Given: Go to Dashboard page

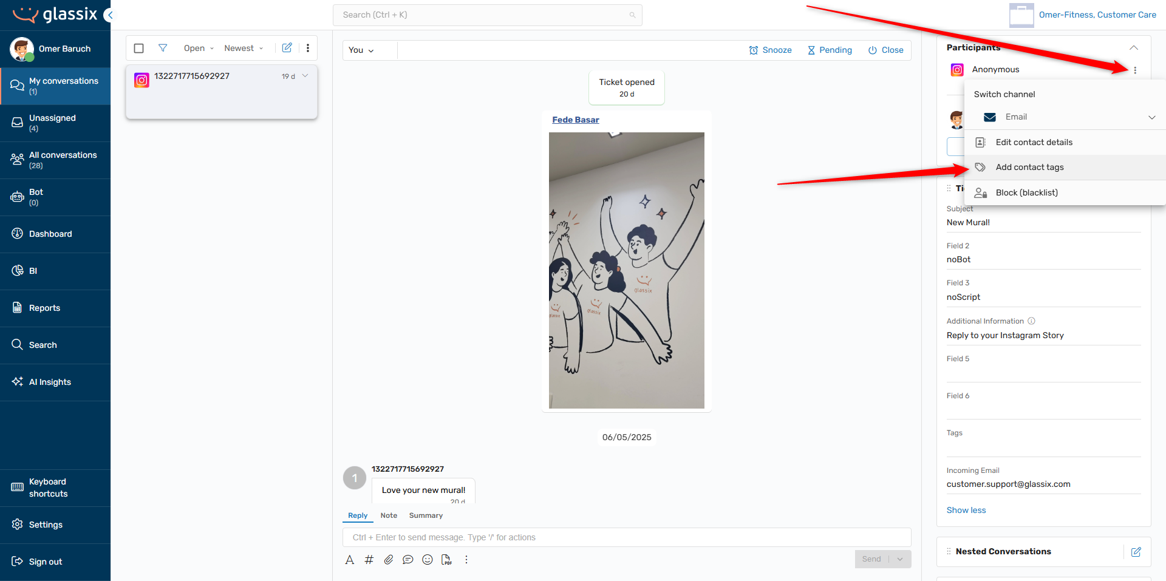Looking at the screenshot, I should tap(55, 234).
